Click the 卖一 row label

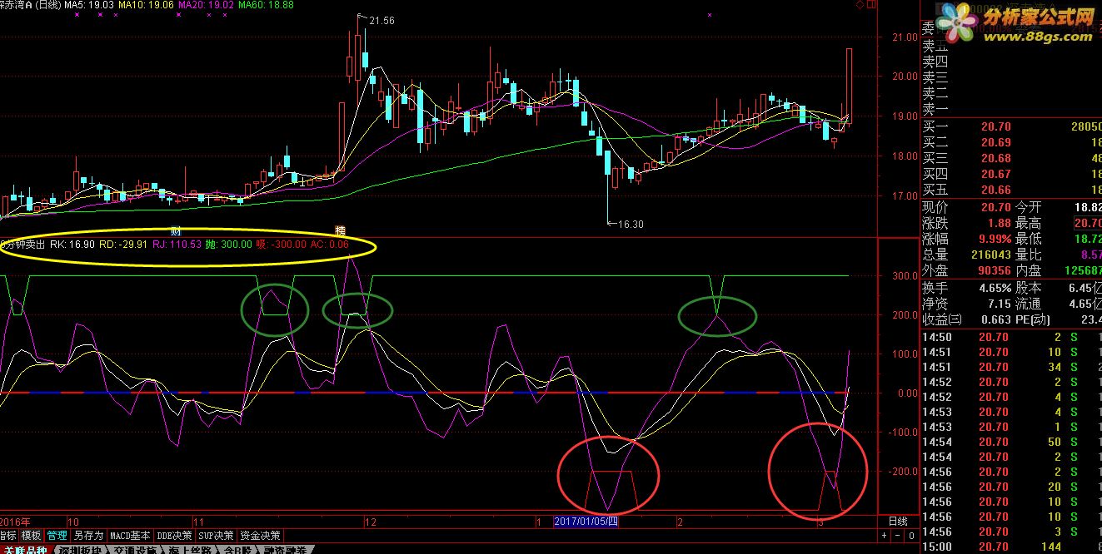(x=935, y=109)
